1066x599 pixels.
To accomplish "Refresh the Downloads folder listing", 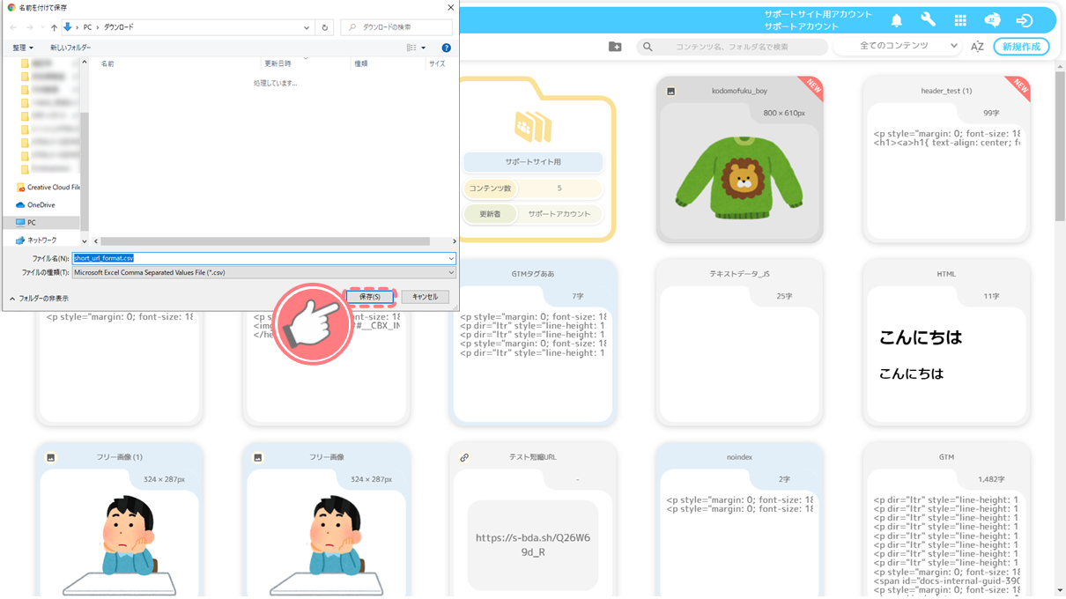I will [x=325, y=27].
